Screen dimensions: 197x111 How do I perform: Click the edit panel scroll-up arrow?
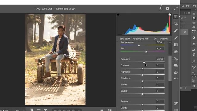point(170,43)
